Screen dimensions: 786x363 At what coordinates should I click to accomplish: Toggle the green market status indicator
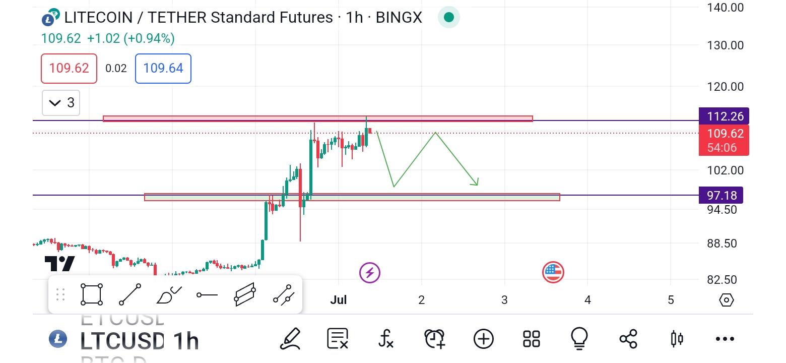click(448, 18)
